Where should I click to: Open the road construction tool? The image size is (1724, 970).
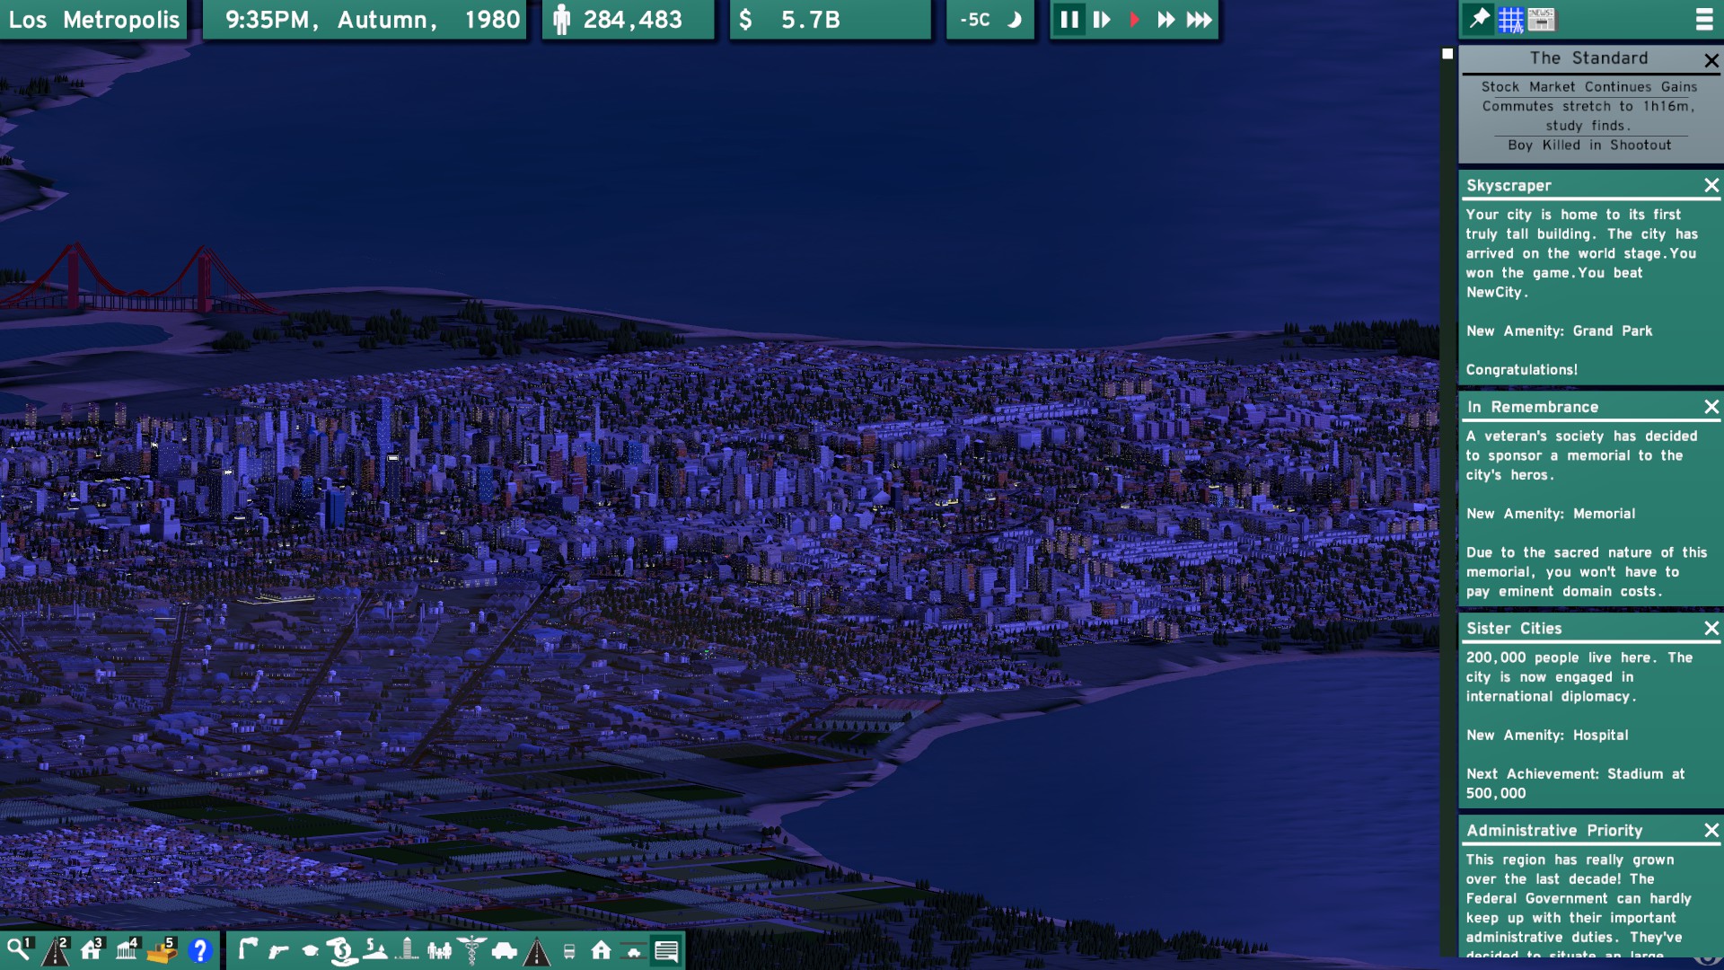pyautogui.click(x=55, y=949)
